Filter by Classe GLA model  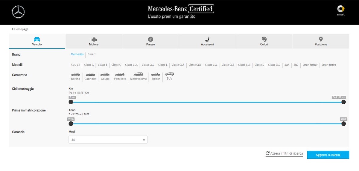click(x=178, y=65)
